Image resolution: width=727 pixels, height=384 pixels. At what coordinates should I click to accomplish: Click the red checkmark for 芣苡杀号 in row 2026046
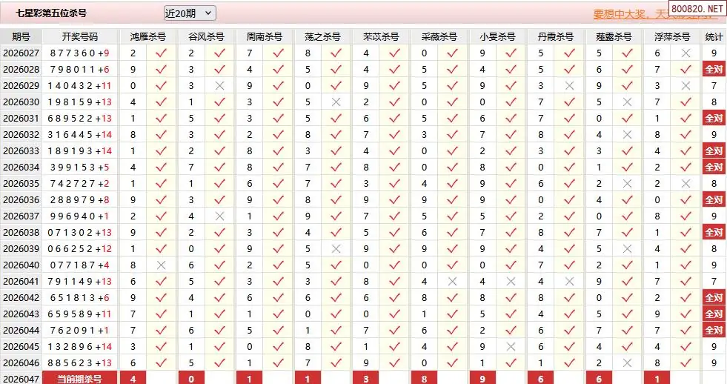pos(394,363)
